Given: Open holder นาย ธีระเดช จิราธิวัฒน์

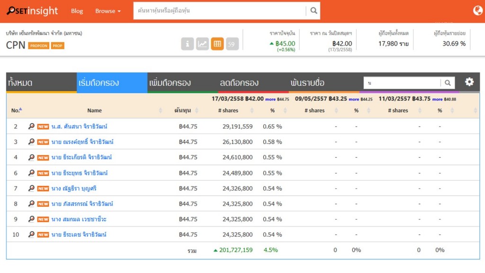Looking at the screenshot, I should [x=79, y=234].
